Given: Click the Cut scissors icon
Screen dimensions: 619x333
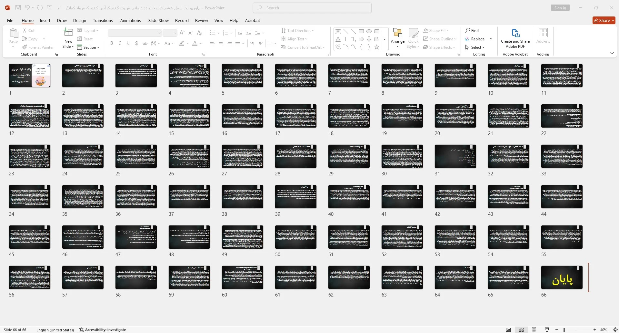Looking at the screenshot, I should tap(25, 30).
